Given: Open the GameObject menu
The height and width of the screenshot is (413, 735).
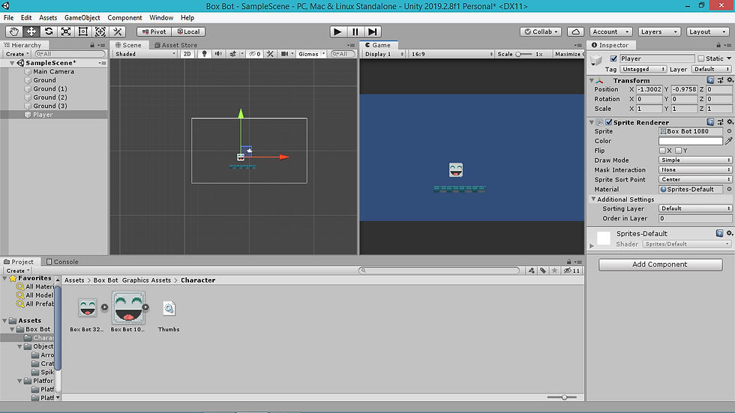Looking at the screenshot, I should tap(82, 17).
